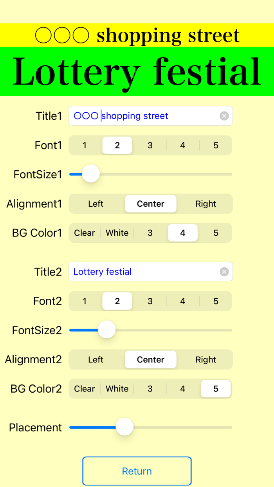Set Alignment2 to Left
Viewport: 274px width, 487px height.
[x=96, y=359]
